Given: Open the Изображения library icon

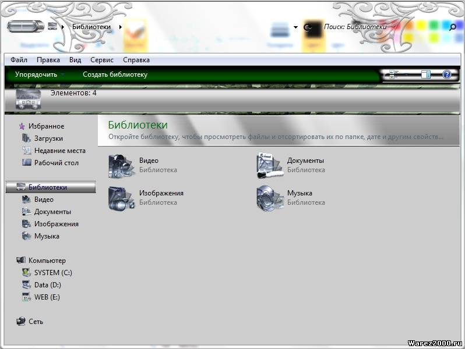Looking at the screenshot, I should (121, 198).
